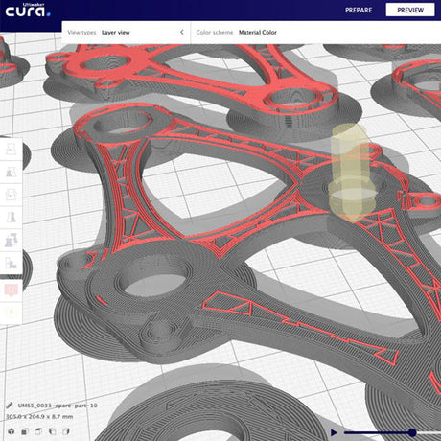Open the PREVIEW stage tab

pyautogui.click(x=410, y=10)
